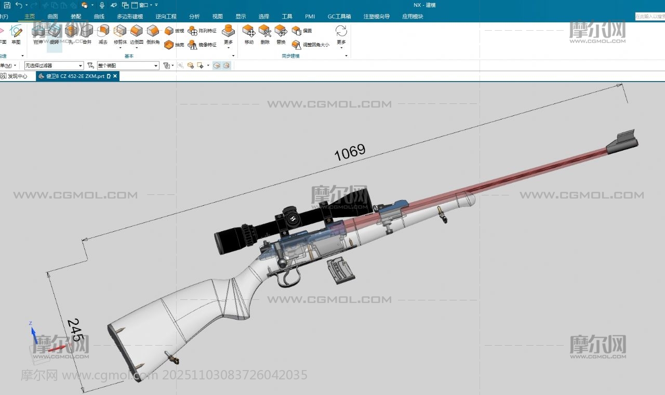Click 移动 (Move Face) in synchronous modeling
This screenshot has width=665, height=395.
click(x=249, y=33)
